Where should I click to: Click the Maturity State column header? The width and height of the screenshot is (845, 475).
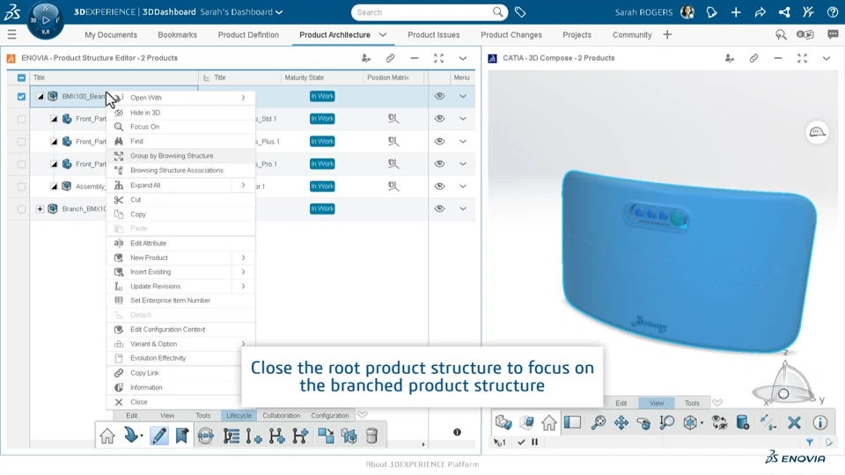(x=304, y=77)
